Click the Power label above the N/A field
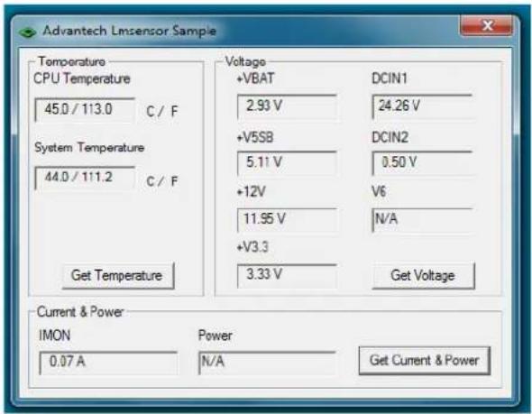Image resolution: width=532 pixels, height=414 pixels. pyautogui.click(x=216, y=336)
